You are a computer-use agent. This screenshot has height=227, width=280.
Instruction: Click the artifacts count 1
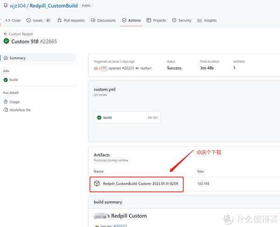(x=234, y=68)
